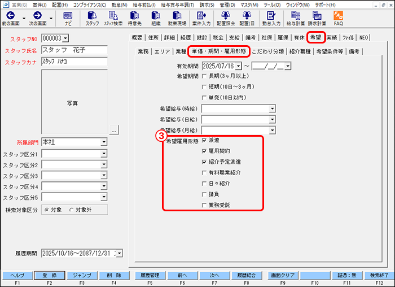Screen dimensions: 395x287
Task: Switch to the 社保 tab
Action: coord(266,38)
